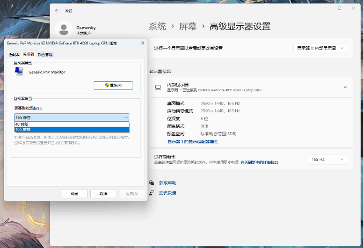This screenshot has width=363, height=248.
Task: Close the Generic PnP Monitor properties dialog
Action: (x=143, y=43)
